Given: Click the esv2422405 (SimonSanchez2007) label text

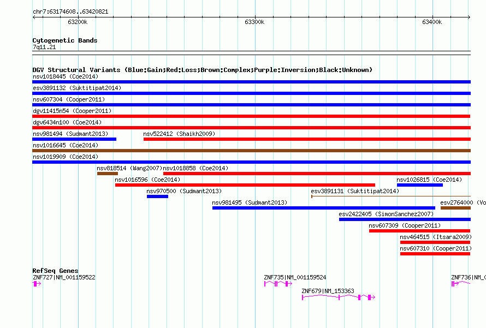Looking at the screenshot, I should [386, 214].
